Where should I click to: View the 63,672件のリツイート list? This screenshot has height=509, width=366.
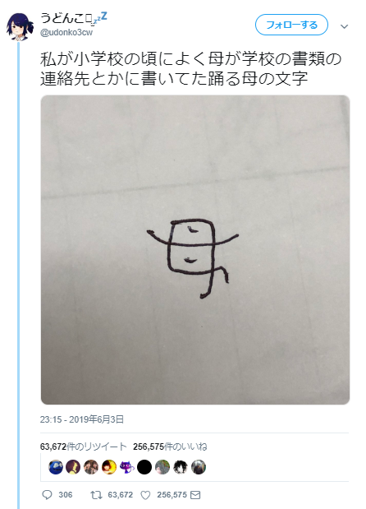(x=83, y=447)
